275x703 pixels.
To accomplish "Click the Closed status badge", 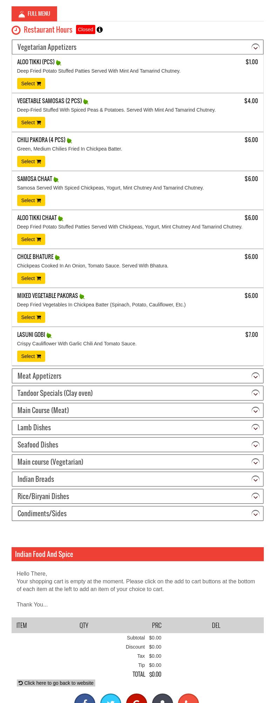I will (85, 29).
